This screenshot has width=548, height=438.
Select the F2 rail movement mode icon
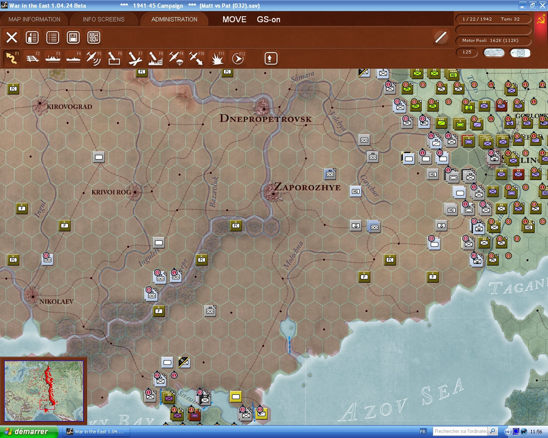coord(33,58)
